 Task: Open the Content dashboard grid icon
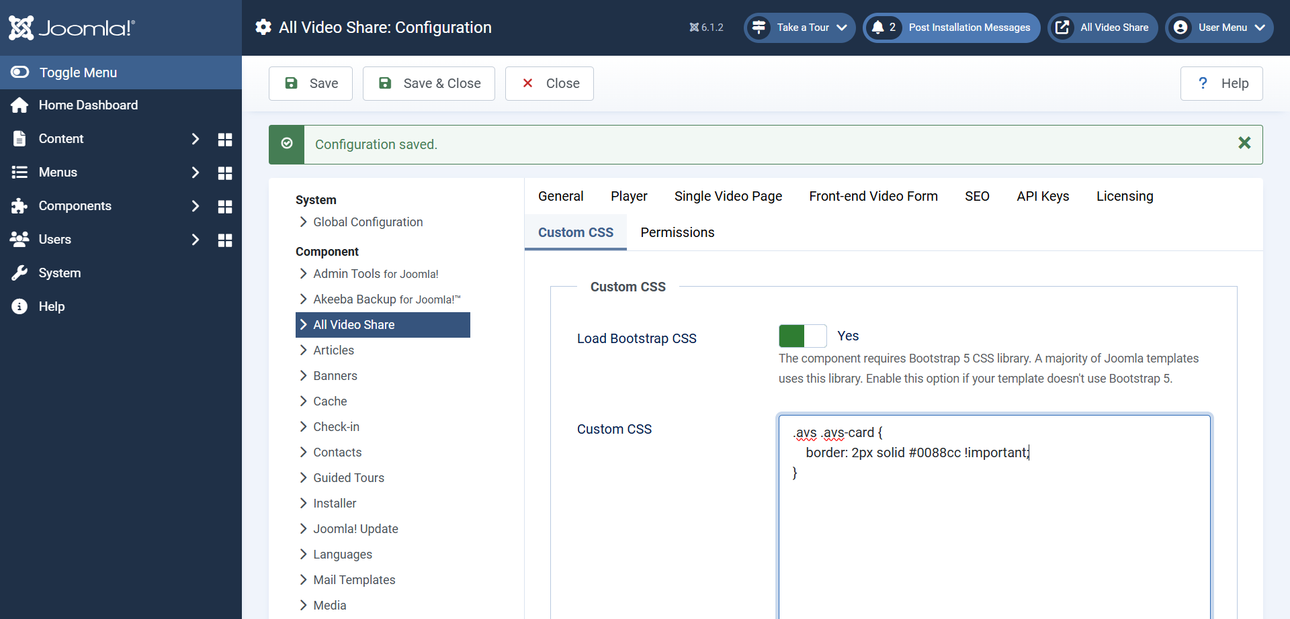click(225, 139)
